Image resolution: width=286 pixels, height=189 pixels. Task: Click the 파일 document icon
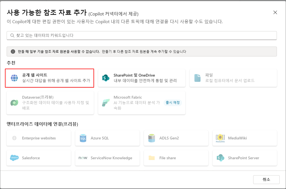[197, 78]
